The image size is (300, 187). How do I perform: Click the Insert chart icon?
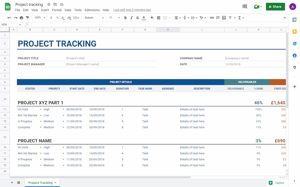click(x=224, y=18)
